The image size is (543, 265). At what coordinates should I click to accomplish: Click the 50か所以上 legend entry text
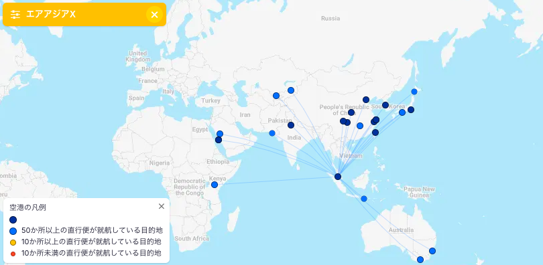92,230
